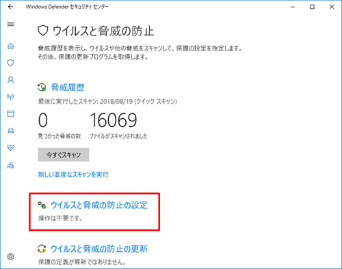The width and height of the screenshot is (342, 269).
Task: Open 新しい高度なスキャンを実行 link
Action: click(73, 175)
